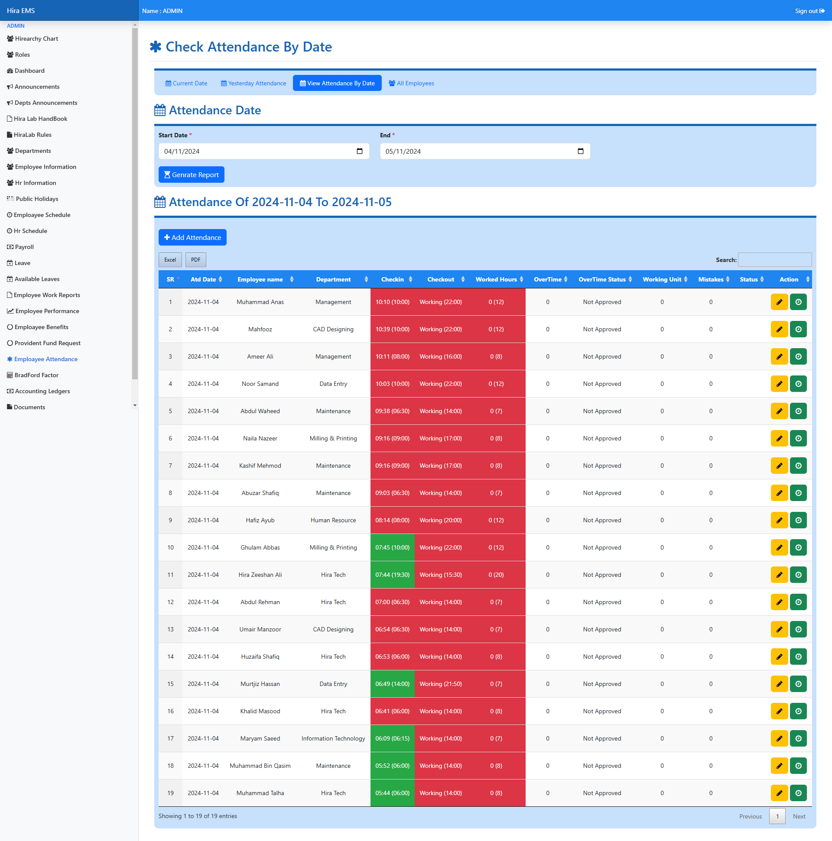Open All Employees tab
The height and width of the screenshot is (841, 832).
click(x=411, y=83)
